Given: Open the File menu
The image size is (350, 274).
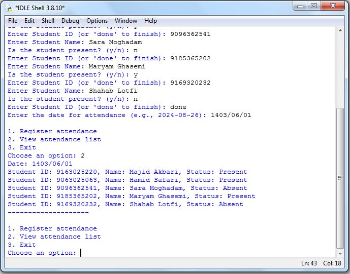Looking at the screenshot, I should point(13,21).
